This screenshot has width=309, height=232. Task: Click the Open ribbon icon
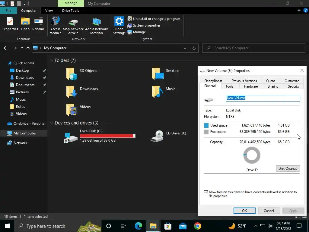[25, 24]
